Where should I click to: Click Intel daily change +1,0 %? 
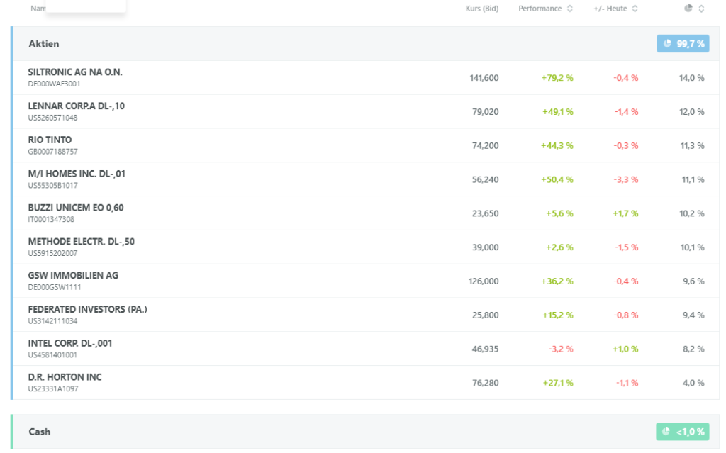pyautogui.click(x=625, y=349)
